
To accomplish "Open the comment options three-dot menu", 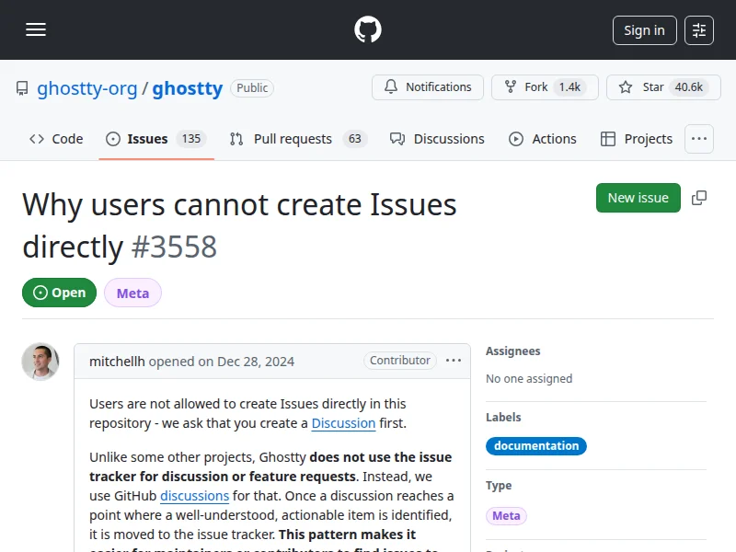I will point(454,361).
